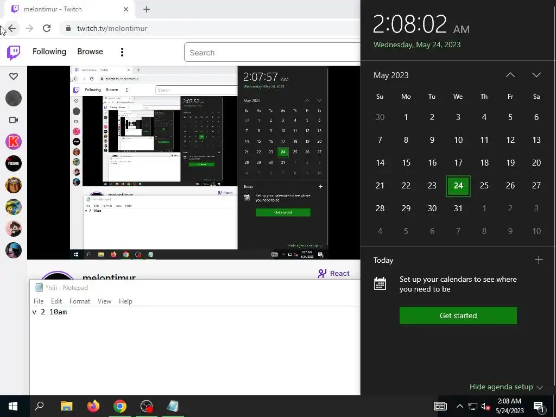Open the red K channel avatar

(14, 142)
